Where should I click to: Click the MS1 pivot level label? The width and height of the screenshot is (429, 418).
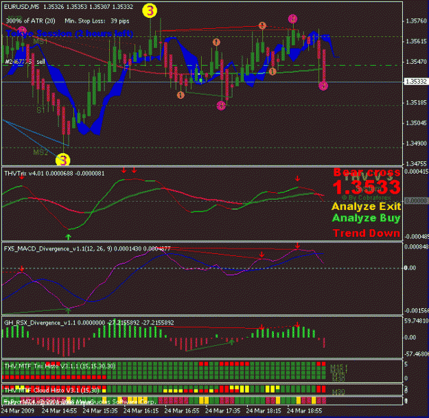pyautogui.click(x=40, y=41)
